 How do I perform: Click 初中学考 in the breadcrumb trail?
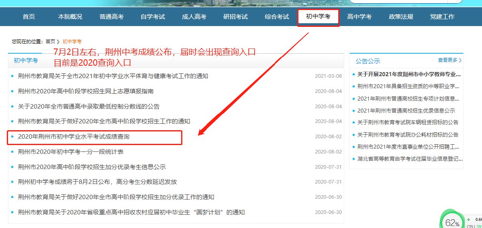72,41
